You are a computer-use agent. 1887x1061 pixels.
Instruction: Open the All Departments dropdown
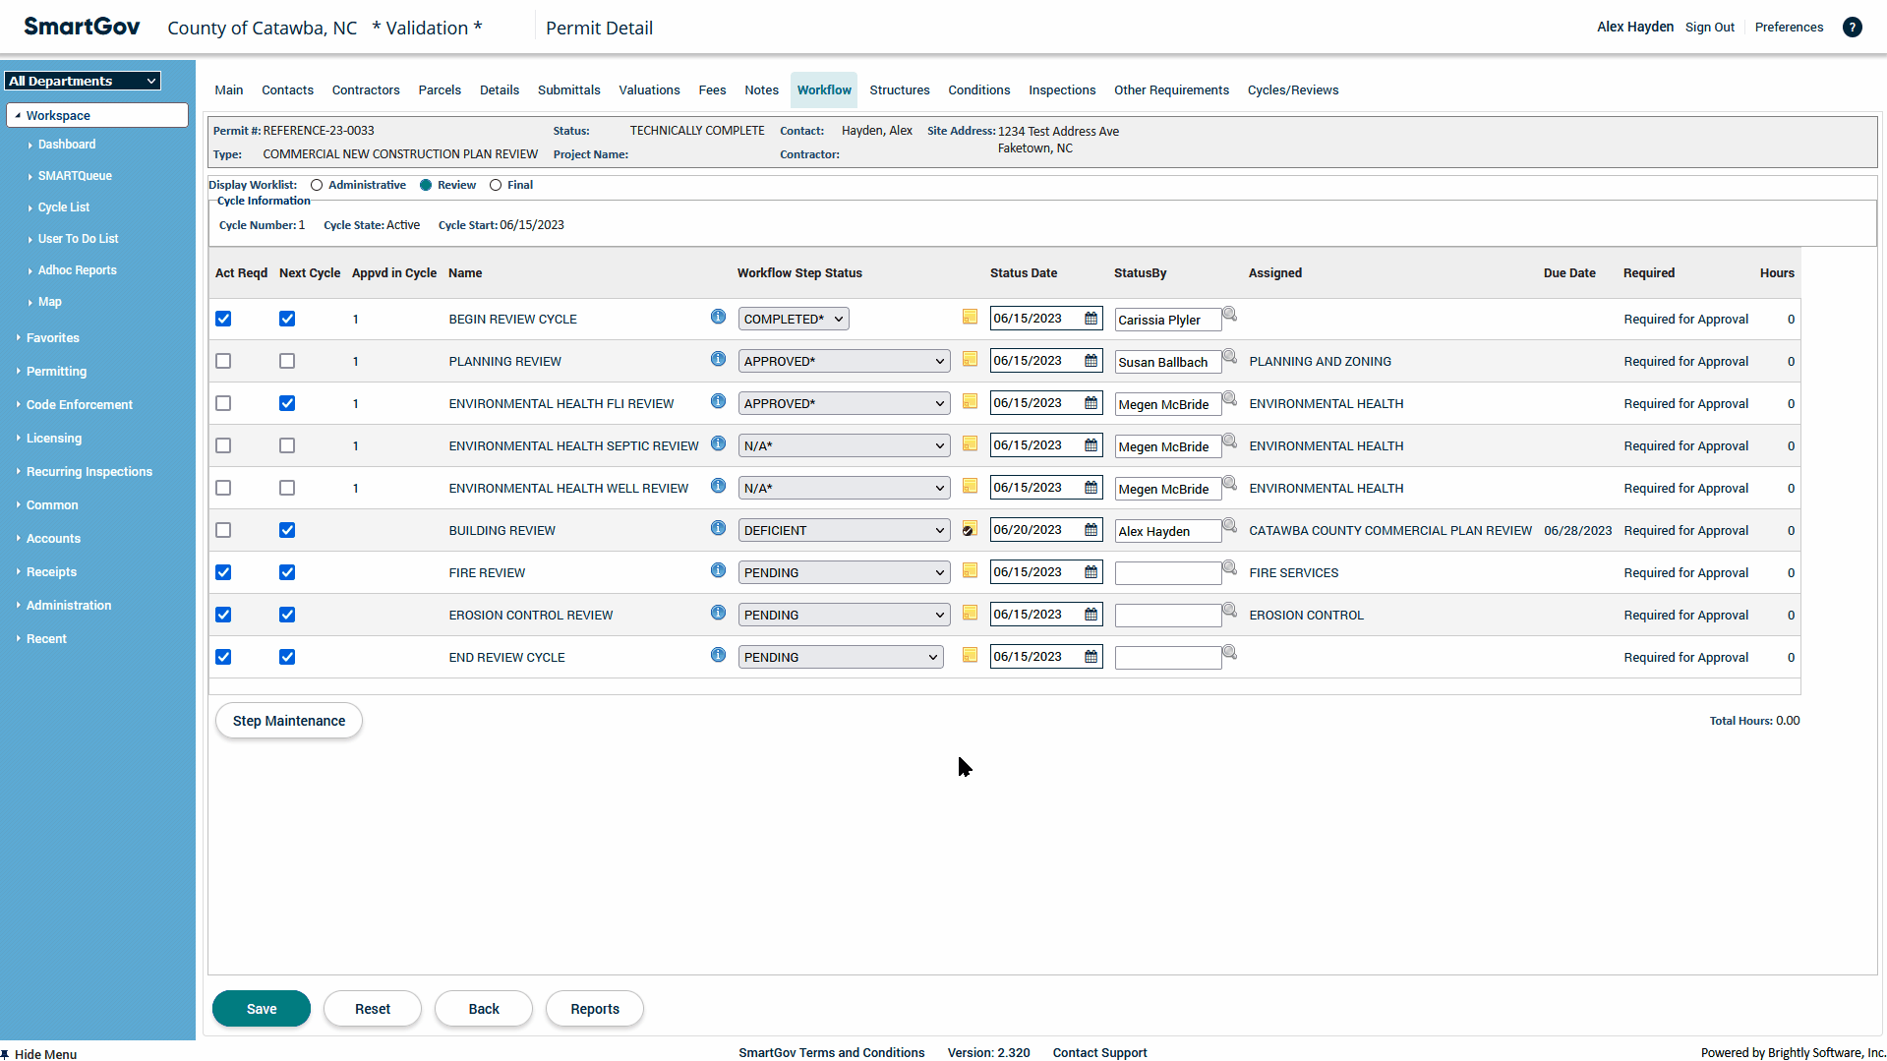(83, 81)
